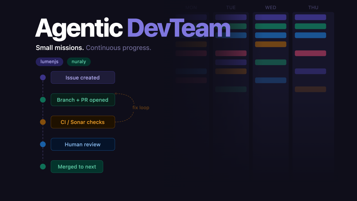Click the Small missions. text
Image resolution: width=357 pixels, height=201 pixels.
pyautogui.click(x=60, y=48)
